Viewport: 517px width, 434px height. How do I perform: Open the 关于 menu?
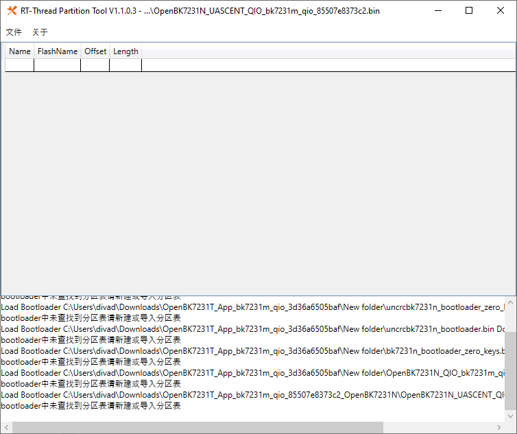40,32
